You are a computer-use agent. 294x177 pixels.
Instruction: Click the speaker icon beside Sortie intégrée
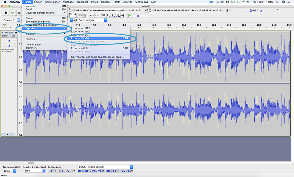[75, 20]
